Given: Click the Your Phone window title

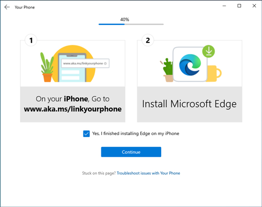Looking at the screenshot, I should 25,8.
